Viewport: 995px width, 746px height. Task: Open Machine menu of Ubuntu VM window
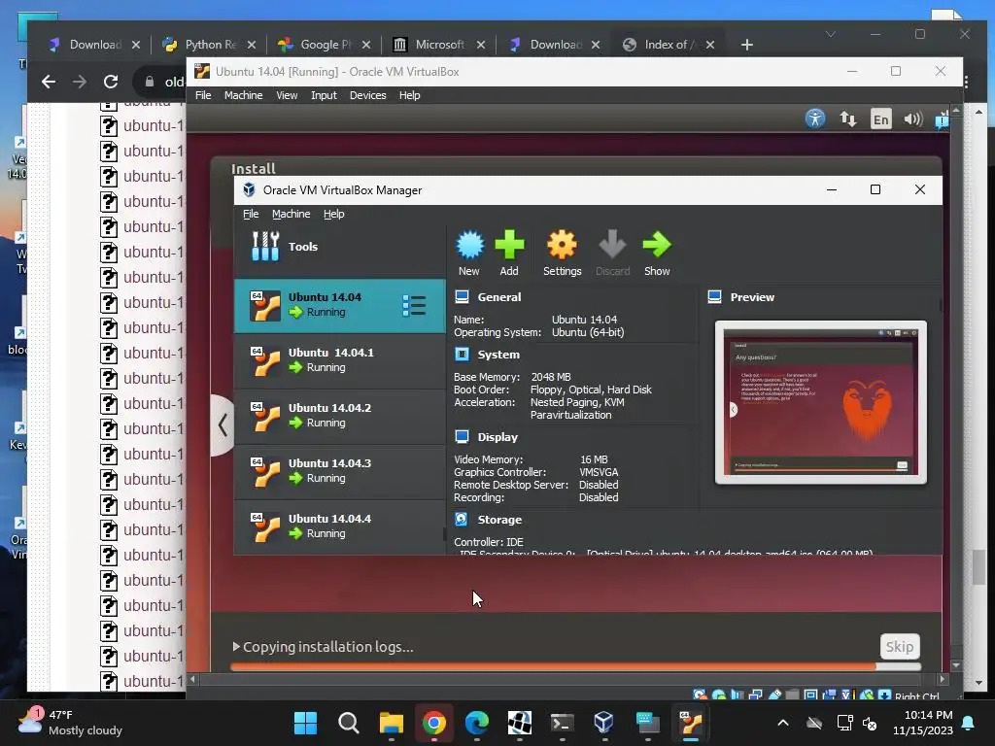click(243, 95)
